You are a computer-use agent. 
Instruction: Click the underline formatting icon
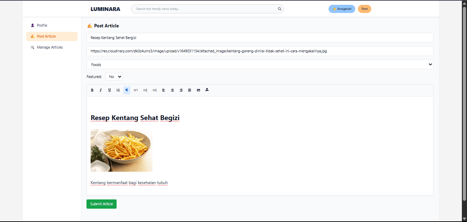(109, 90)
